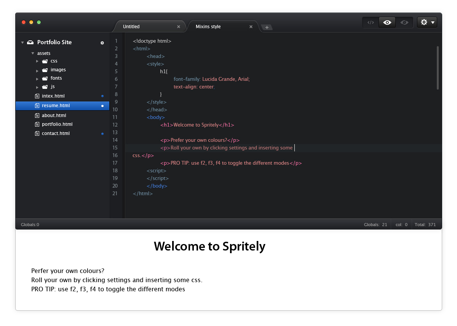
Task: Click the Prefer your own colours code line
Action: coord(200,140)
